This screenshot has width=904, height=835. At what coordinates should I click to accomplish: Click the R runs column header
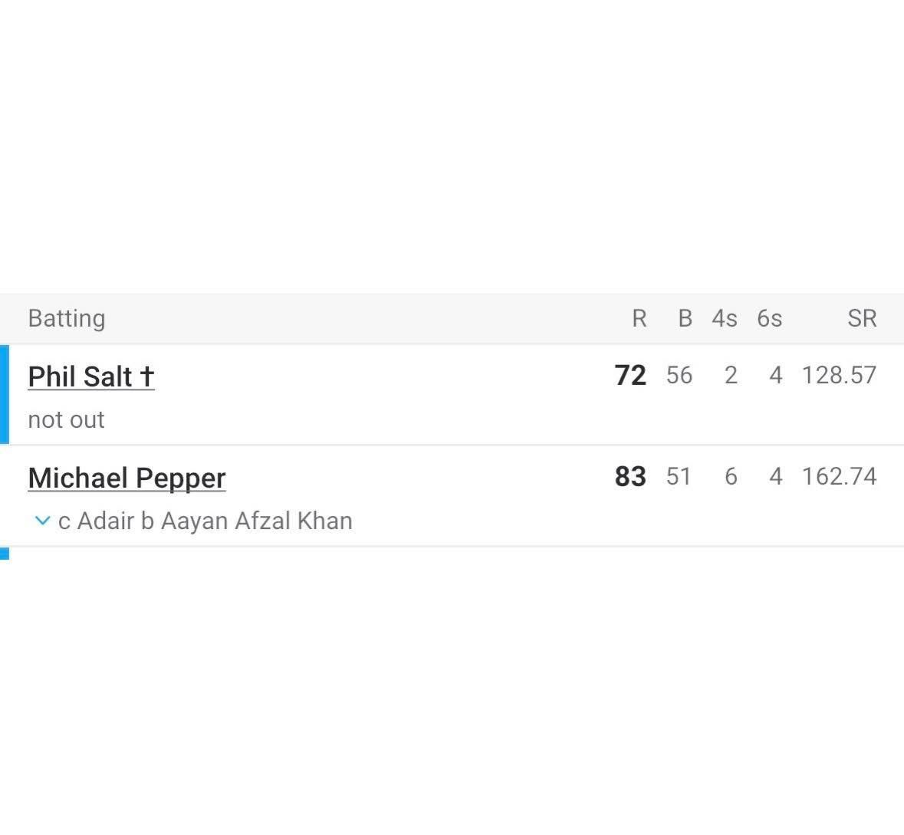point(639,318)
